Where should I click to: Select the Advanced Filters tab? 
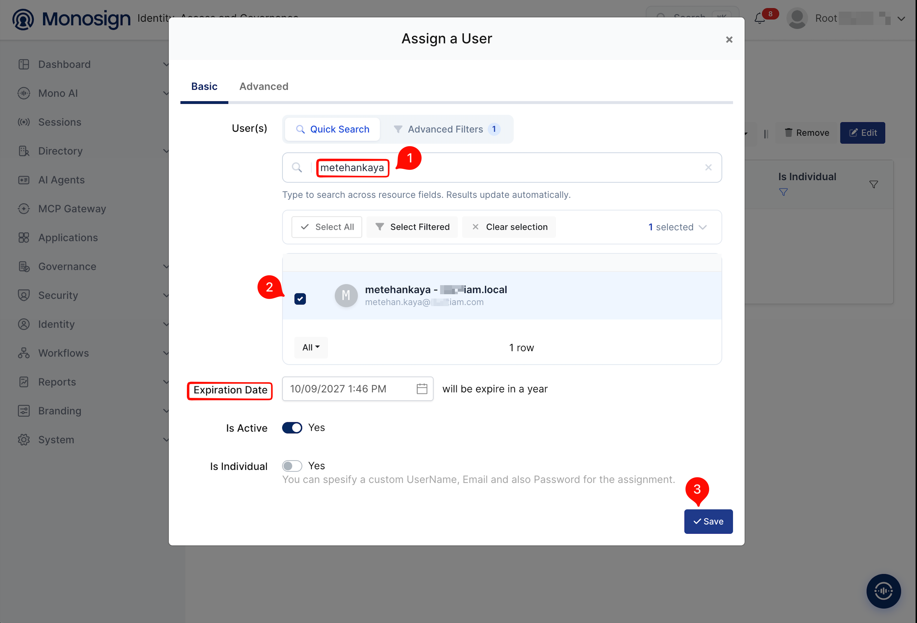click(x=447, y=129)
